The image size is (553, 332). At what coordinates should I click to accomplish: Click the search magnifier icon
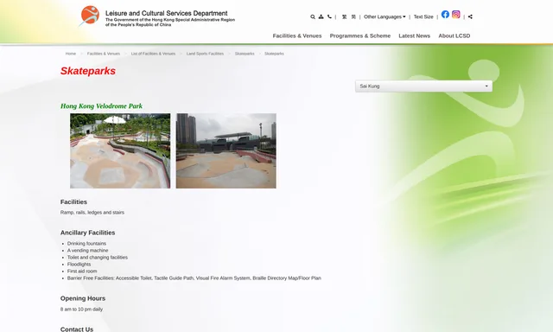coord(313,16)
